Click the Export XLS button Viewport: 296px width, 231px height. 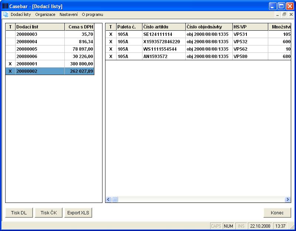tap(78, 213)
